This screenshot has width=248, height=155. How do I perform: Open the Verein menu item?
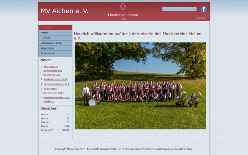coord(55,33)
